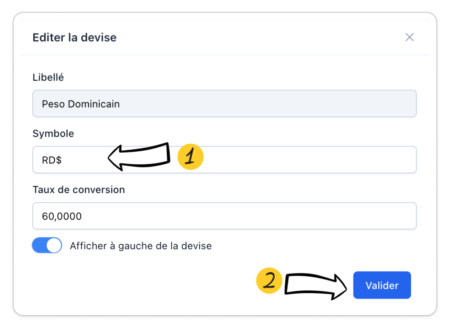Click the arrow pointing toward Valider
The image size is (450, 330).
pyautogui.click(x=315, y=286)
